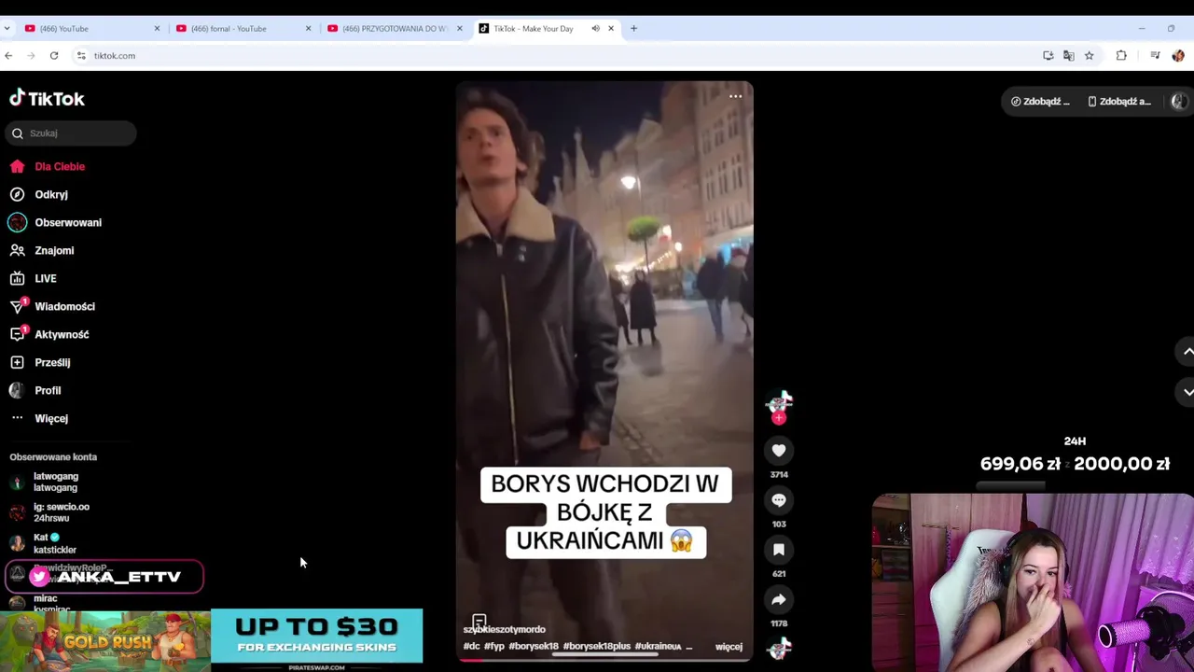Viewport: 1194px width, 672px height.
Task: Open Znajomi in sidebar
Action: [x=42, y=250]
